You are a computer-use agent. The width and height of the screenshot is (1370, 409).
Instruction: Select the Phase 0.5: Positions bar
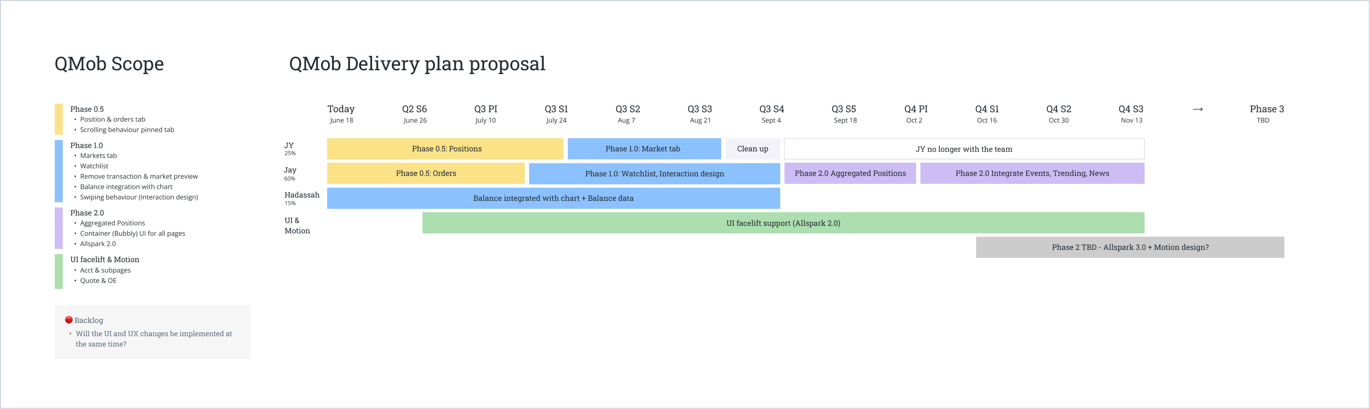pyautogui.click(x=445, y=149)
